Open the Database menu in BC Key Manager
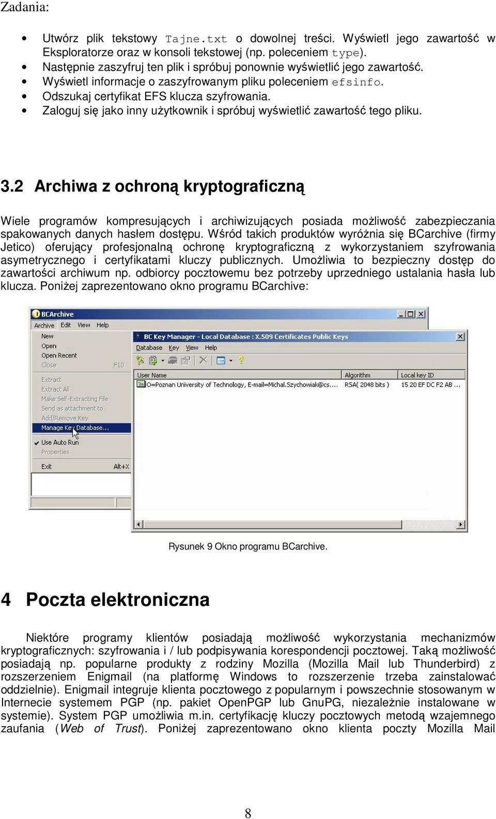 point(149,347)
